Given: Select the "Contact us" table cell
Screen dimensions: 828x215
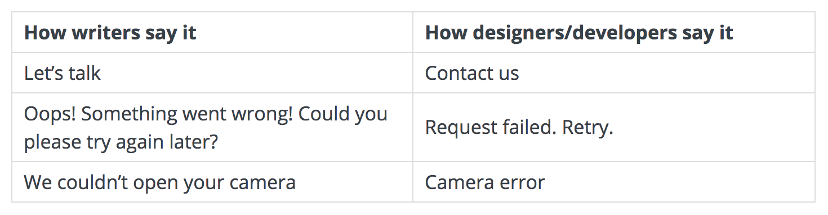Looking at the screenshot, I should pos(614,73).
